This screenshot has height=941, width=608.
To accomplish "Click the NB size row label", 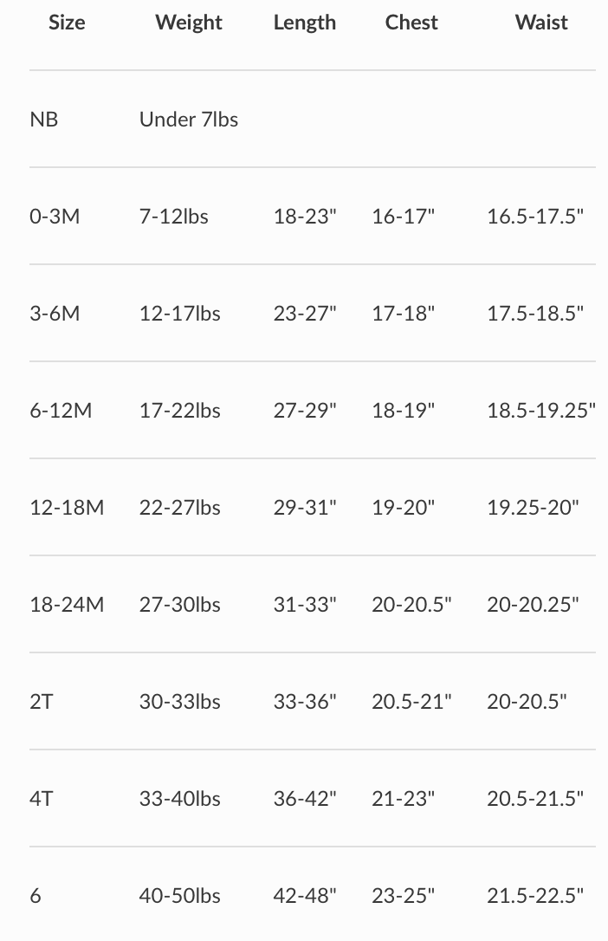I will coord(44,120).
